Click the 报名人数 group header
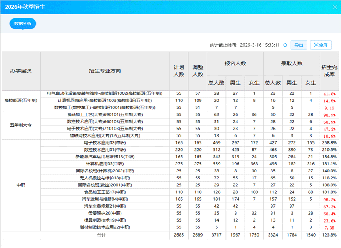Screen dimensions: 341x248 [235, 64]
